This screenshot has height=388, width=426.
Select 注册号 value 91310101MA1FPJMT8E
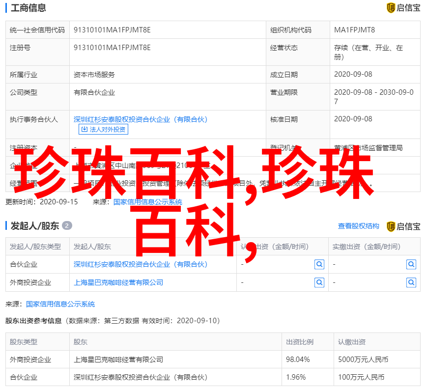coord(112,48)
